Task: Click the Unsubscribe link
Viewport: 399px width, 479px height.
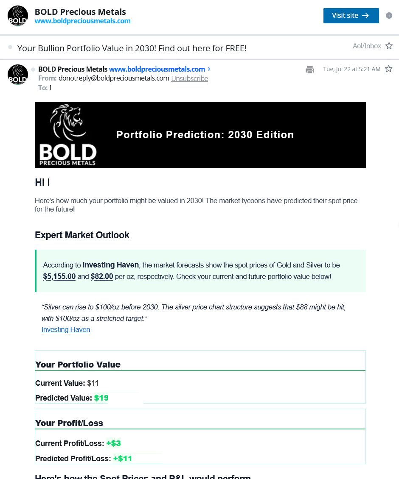Action: click(x=189, y=78)
